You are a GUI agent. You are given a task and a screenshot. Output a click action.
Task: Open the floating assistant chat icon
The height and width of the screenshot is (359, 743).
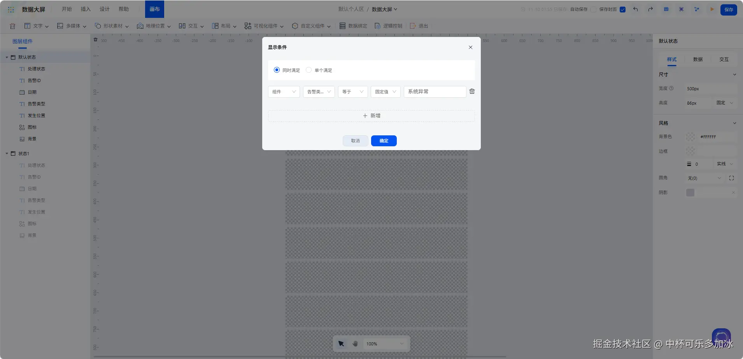pos(721,337)
